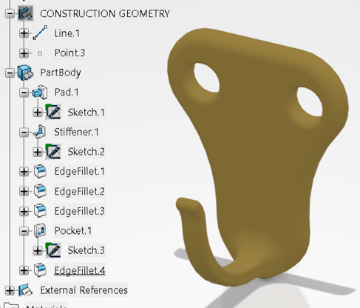Select the EdgeFillet.2 fillet icon

40,191
